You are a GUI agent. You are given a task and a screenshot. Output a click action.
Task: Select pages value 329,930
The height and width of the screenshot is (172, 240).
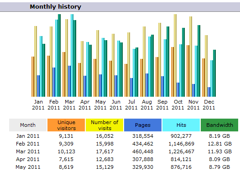pos(143,167)
